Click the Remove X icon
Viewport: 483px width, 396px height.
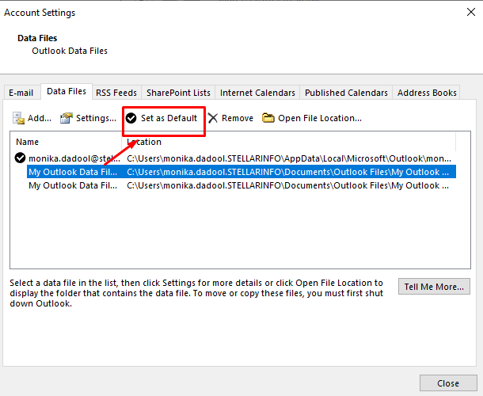click(x=213, y=118)
